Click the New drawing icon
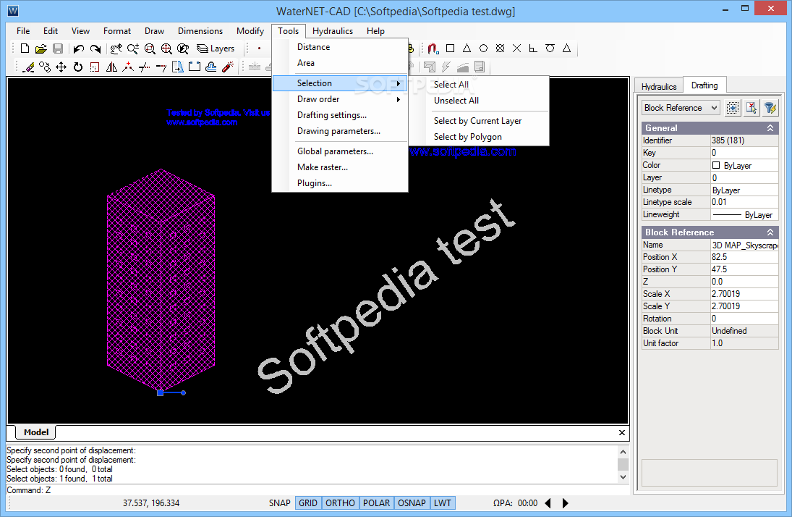This screenshot has width=792, height=517. tap(25, 49)
